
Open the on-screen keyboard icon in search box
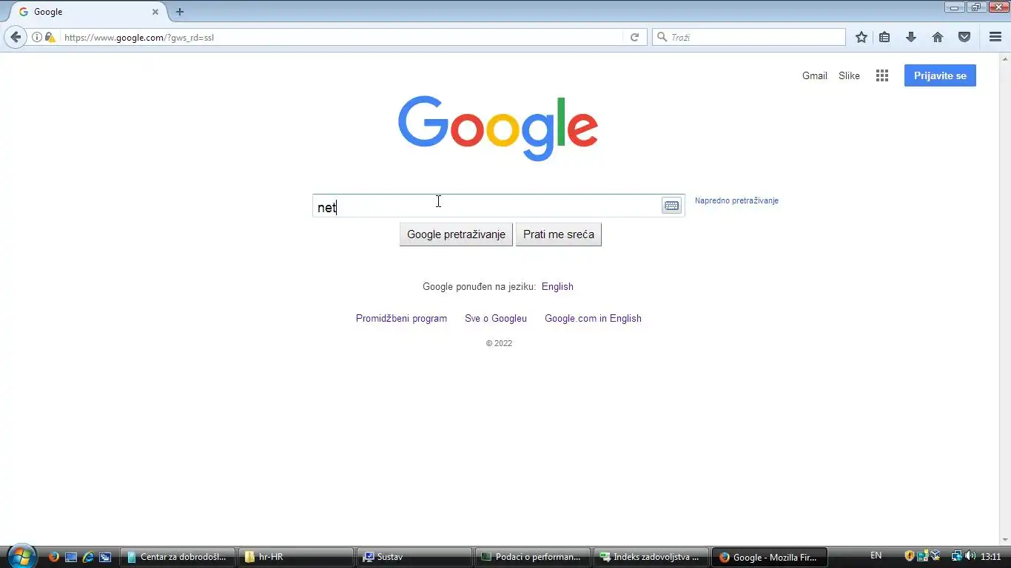(x=671, y=206)
